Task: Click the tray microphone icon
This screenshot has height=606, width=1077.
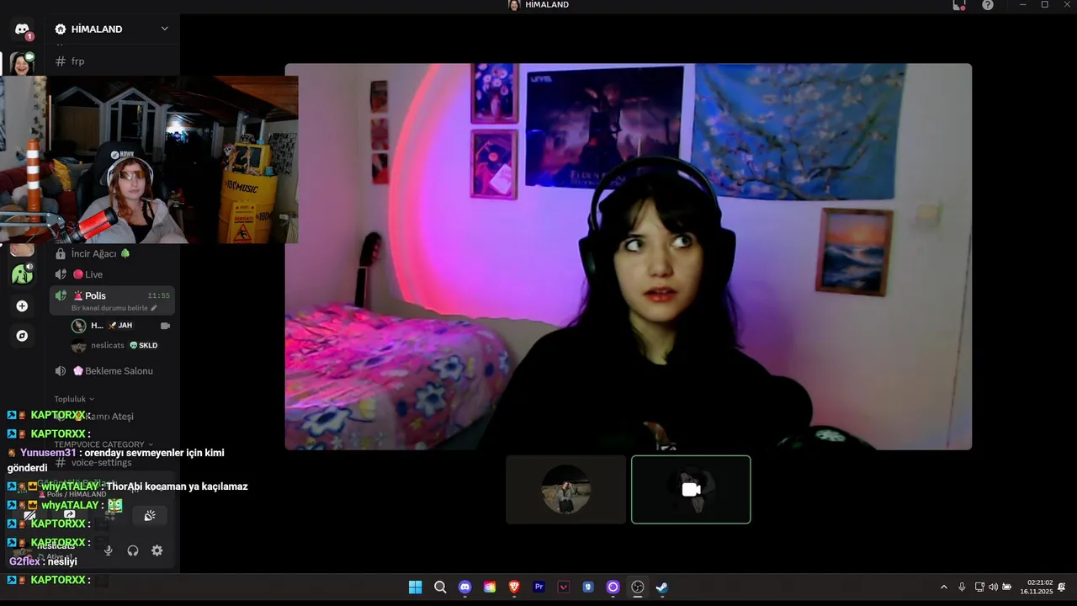Action: pyautogui.click(x=962, y=587)
